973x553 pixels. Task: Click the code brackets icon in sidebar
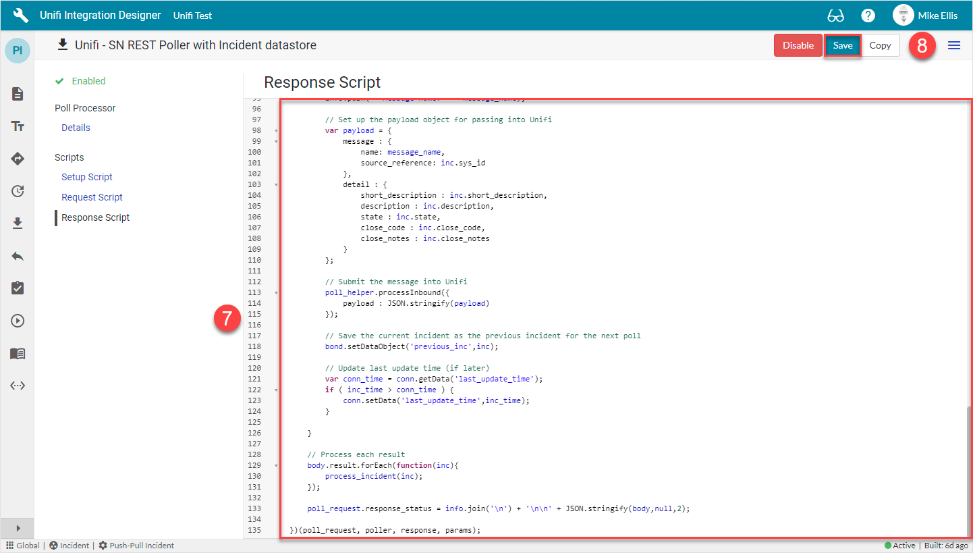tap(18, 386)
